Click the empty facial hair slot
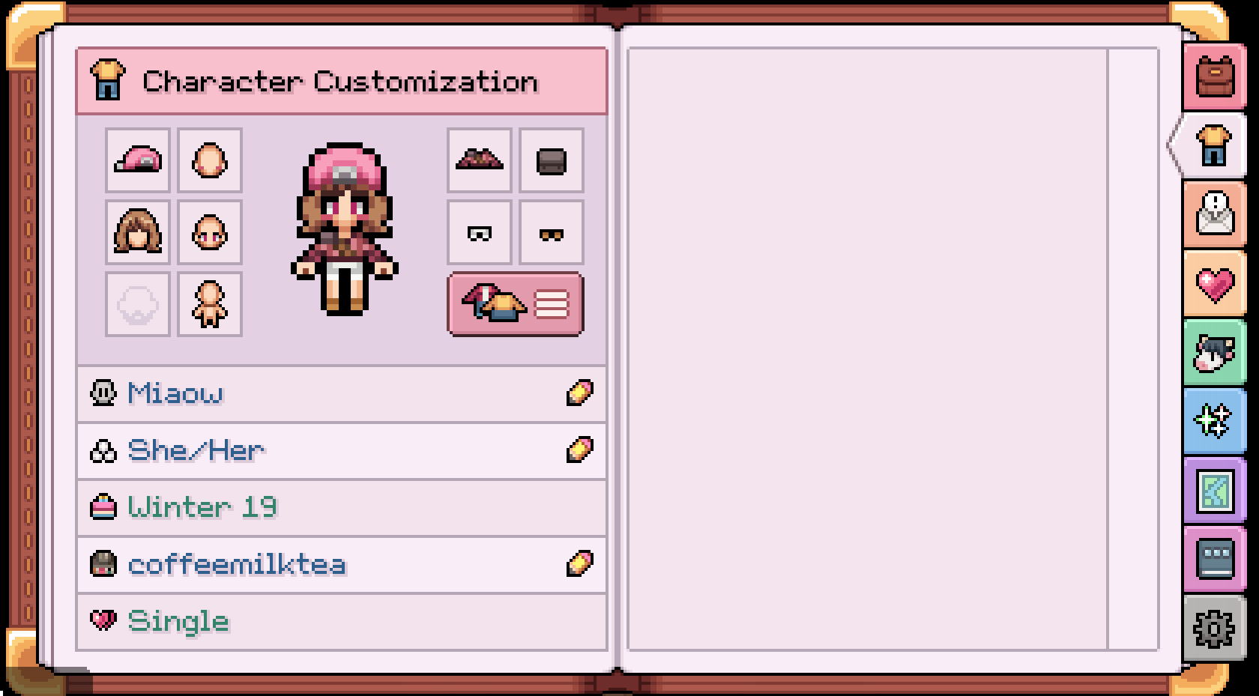Image resolution: width=1259 pixels, height=696 pixels. click(x=138, y=304)
